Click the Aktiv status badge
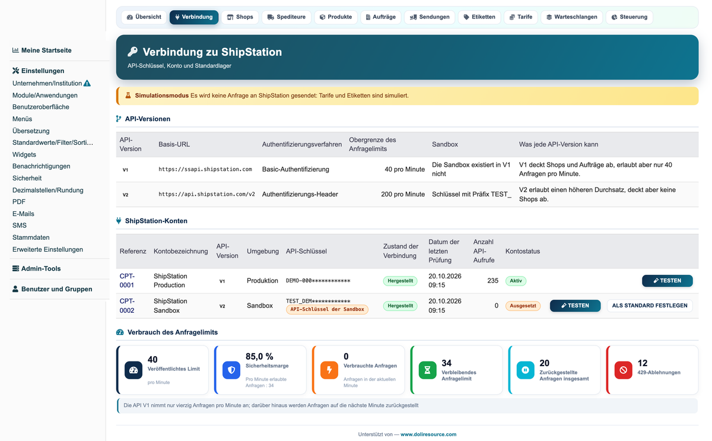This screenshot has height=441, width=712. [x=516, y=281]
